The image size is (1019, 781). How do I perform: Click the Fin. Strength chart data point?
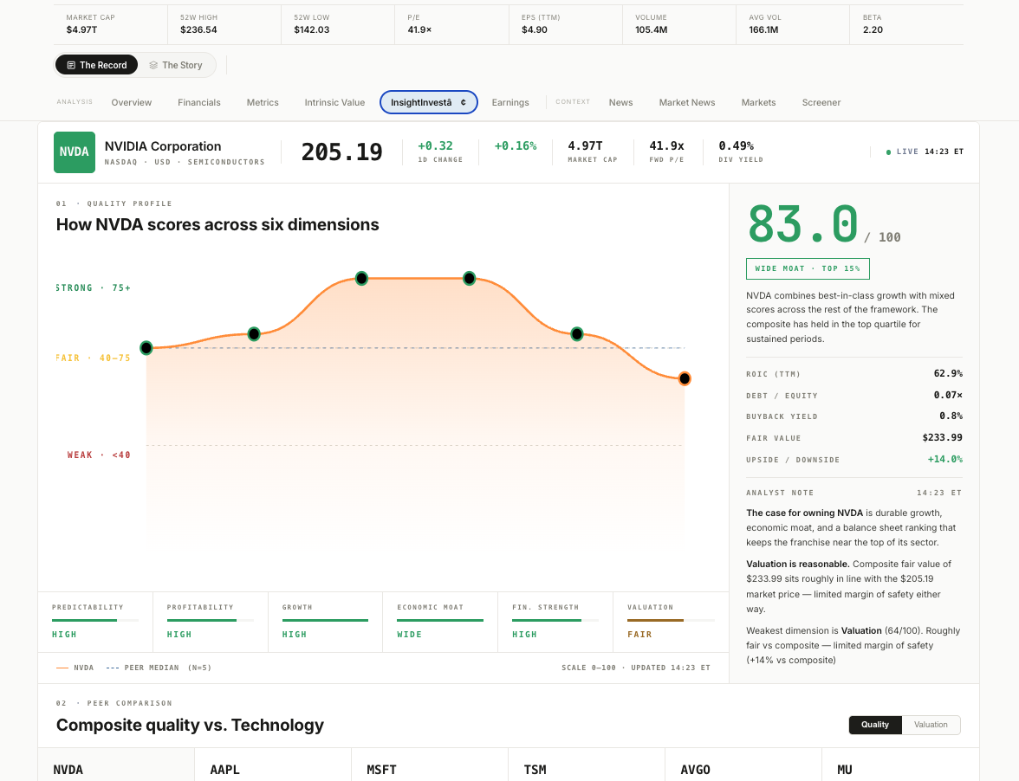click(577, 334)
